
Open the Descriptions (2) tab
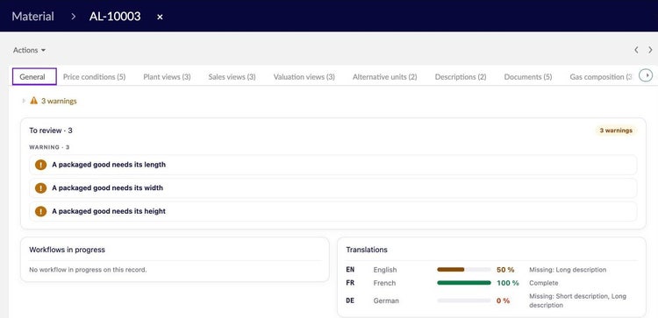pyautogui.click(x=461, y=77)
